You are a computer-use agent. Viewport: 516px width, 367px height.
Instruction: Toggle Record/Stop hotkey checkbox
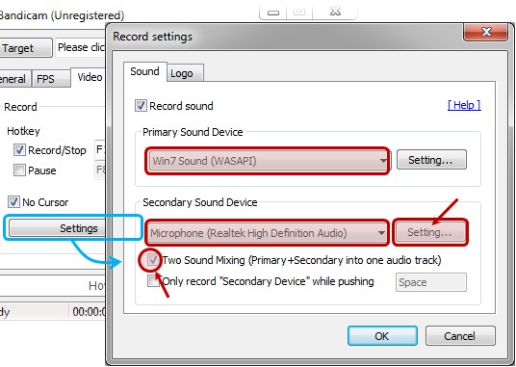(19, 150)
